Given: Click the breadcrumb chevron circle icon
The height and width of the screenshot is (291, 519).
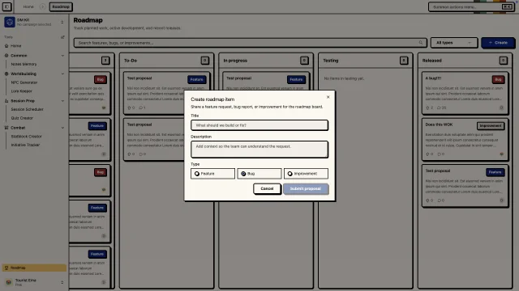Looking at the screenshot, I should point(42,6).
